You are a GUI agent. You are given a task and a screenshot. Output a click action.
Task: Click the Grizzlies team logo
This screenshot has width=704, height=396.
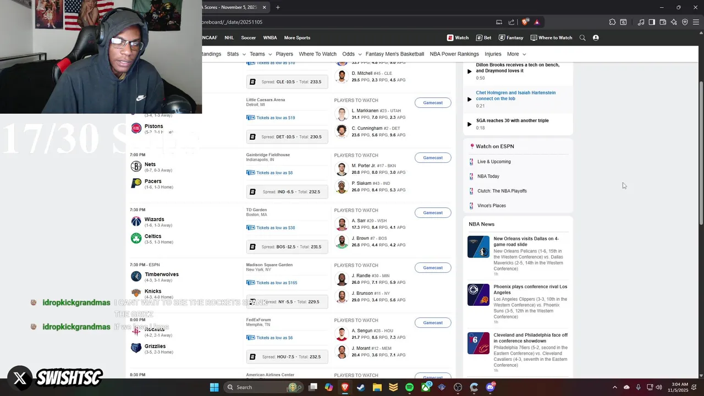[136, 348]
